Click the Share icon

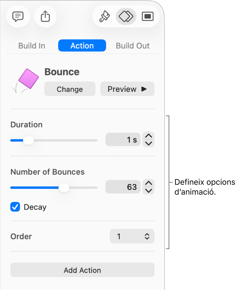(45, 16)
